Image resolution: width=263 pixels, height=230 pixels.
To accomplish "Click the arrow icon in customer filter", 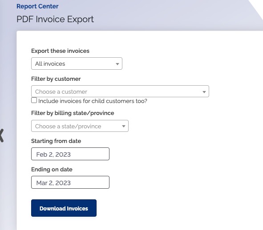I will [x=204, y=92].
